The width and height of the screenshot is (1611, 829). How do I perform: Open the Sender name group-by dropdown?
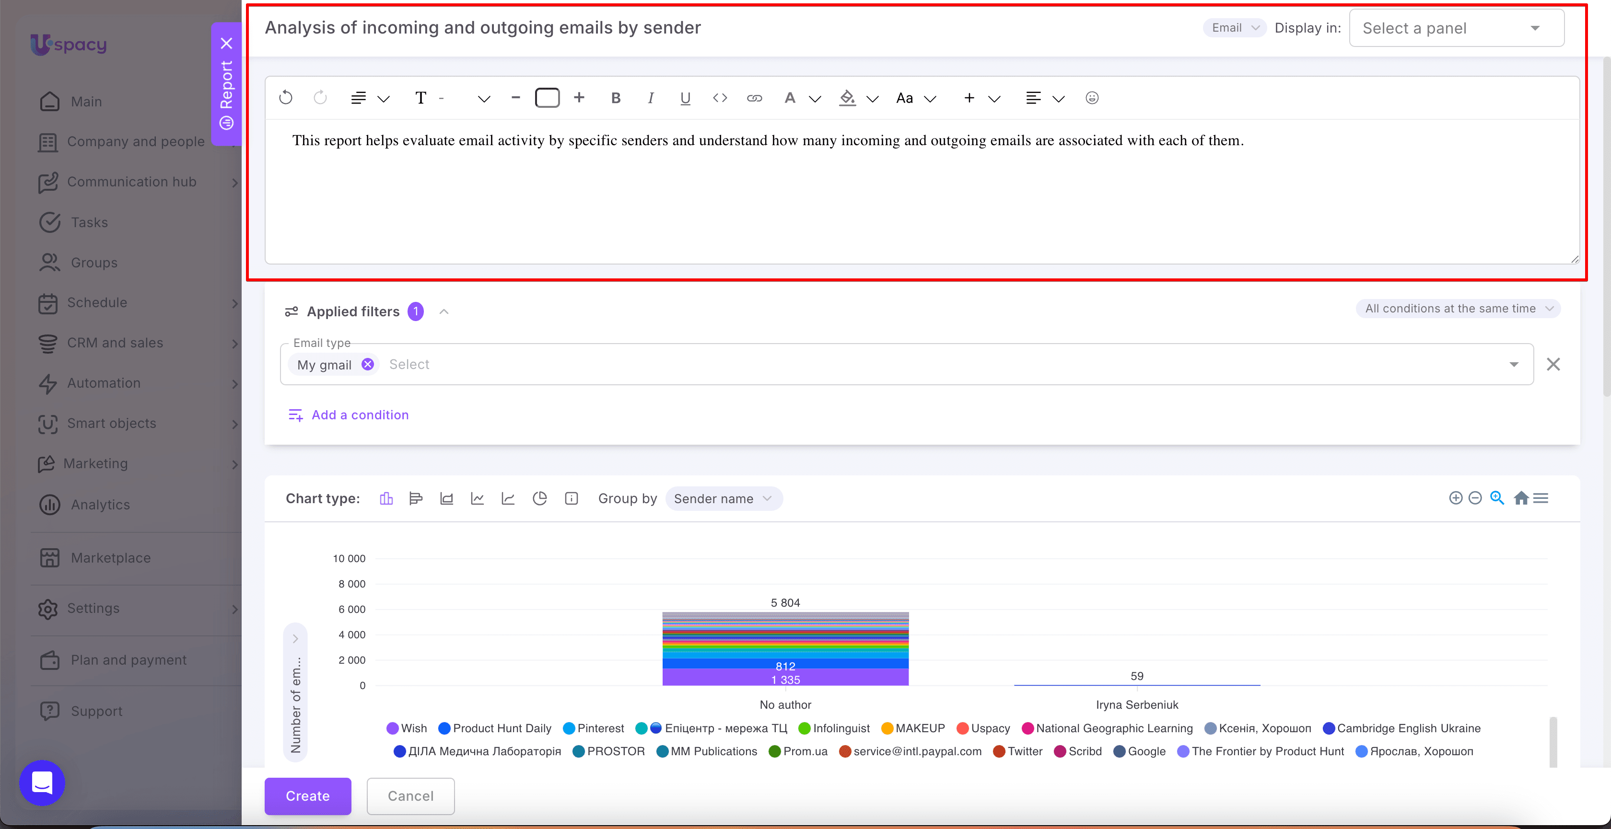point(724,499)
